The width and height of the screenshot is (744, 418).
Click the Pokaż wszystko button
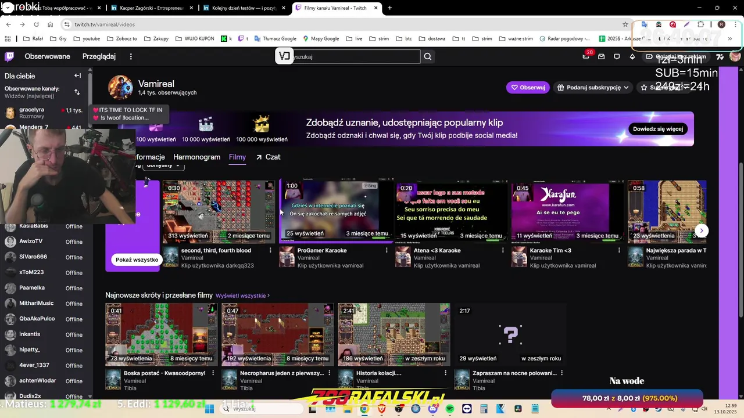137,260
